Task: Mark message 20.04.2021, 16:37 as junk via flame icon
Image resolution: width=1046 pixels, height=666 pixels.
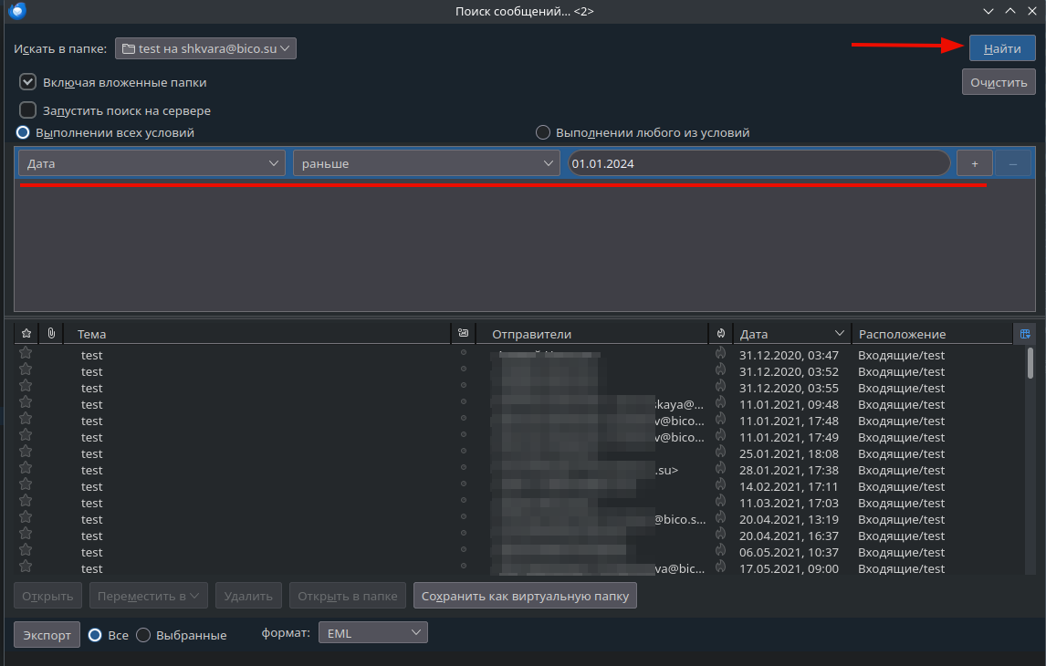Action: [x=720, y=534]
